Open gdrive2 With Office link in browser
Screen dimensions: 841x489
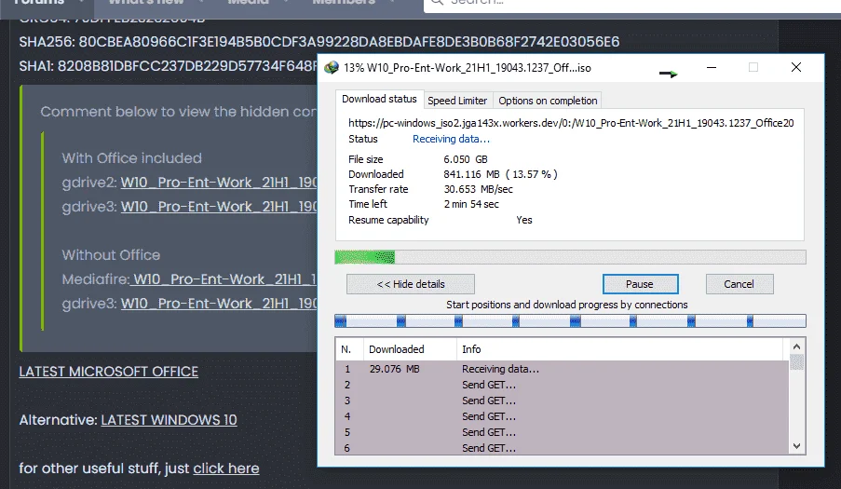(219, 183)
